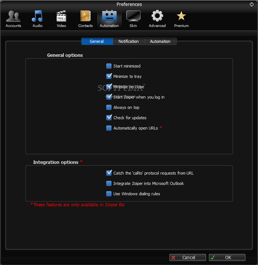
Task: Enable Integrate Zoiper into Microsoft Outlook
Action: pyautogui.click(x=109, y=183)
